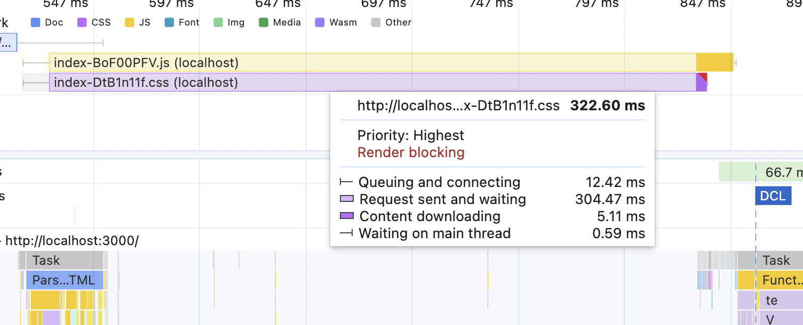The image size is (803, 325).
Task: Toggle the Wasm category filter in the legend
Action: click(x=319, y=22)
